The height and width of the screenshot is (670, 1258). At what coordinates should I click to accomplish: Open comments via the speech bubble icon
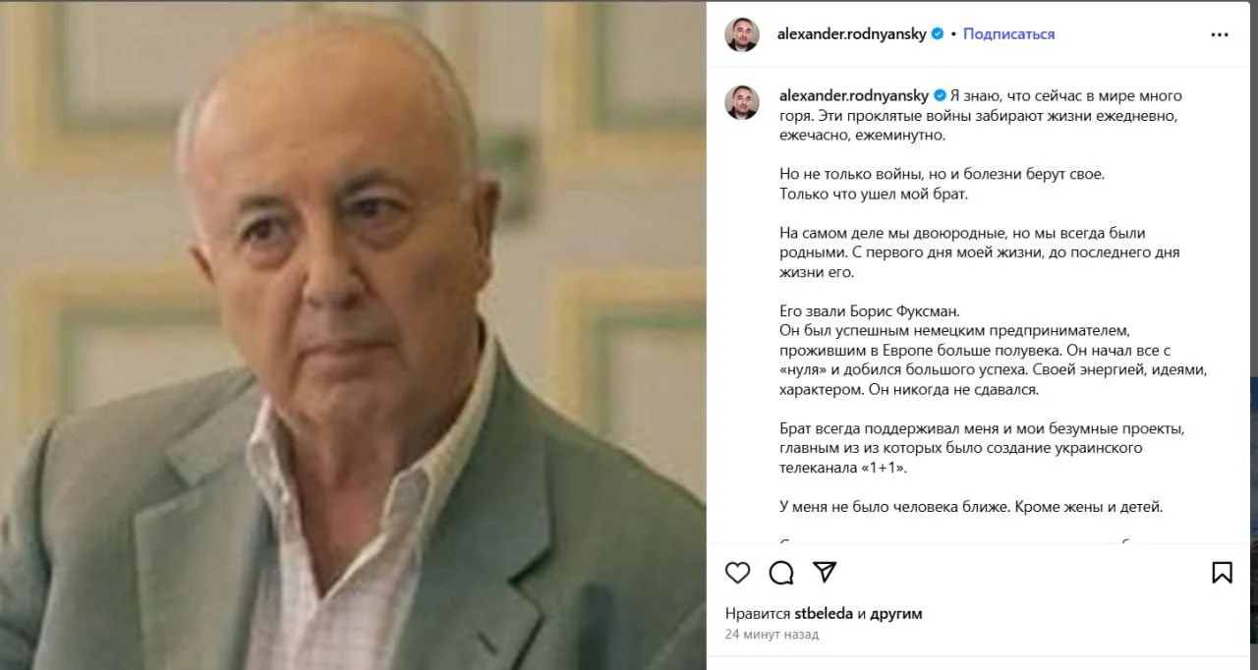click(x=781, y=573)
